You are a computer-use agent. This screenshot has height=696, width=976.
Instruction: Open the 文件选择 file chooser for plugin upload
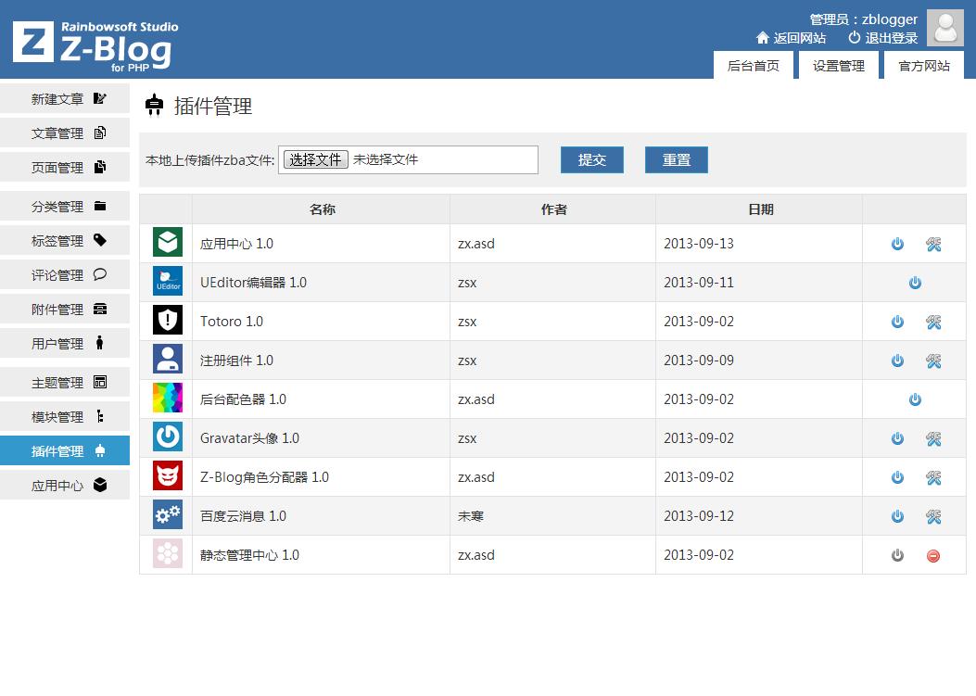coord(315,158)
